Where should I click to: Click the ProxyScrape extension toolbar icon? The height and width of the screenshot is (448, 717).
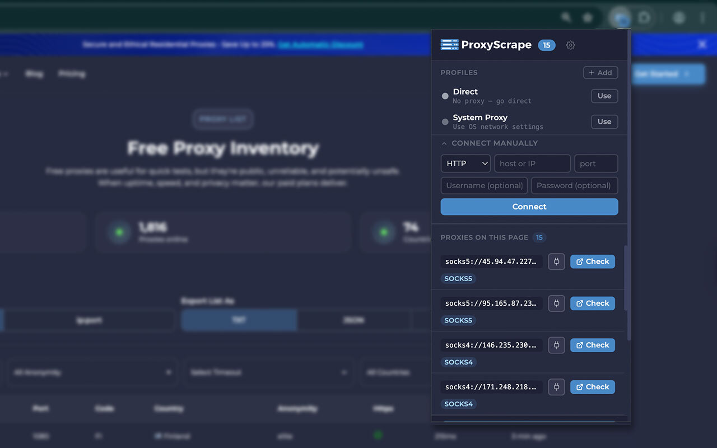click(620, 18)
